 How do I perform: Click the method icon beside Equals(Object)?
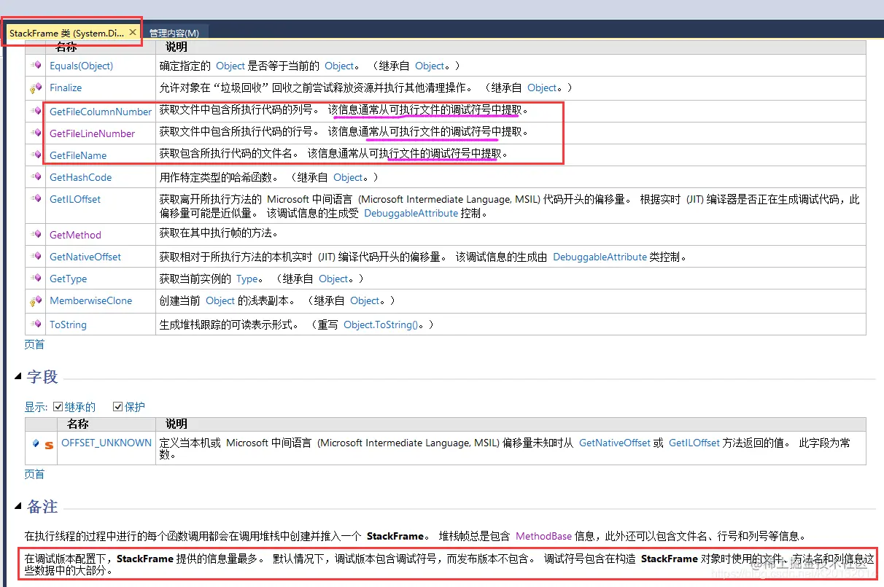[x=36, y=66]
